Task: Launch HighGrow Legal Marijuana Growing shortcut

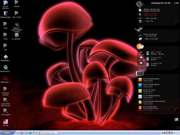Action: (16, 24)
